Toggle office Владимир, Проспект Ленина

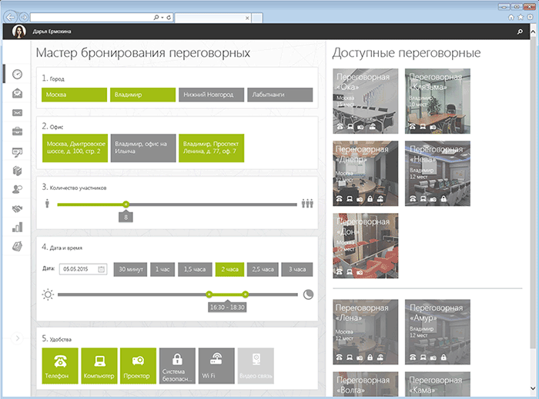coord(212,148)
